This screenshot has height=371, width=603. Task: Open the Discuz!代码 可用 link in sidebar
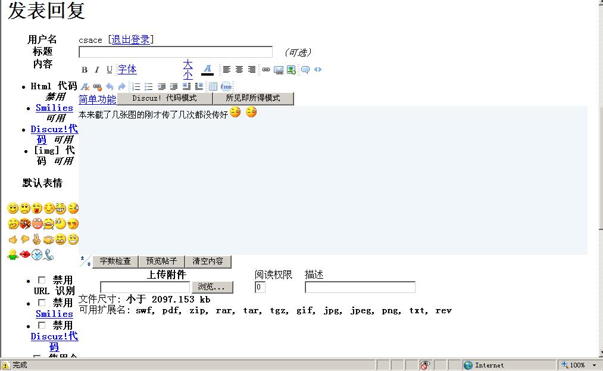[x=54, y=135]
